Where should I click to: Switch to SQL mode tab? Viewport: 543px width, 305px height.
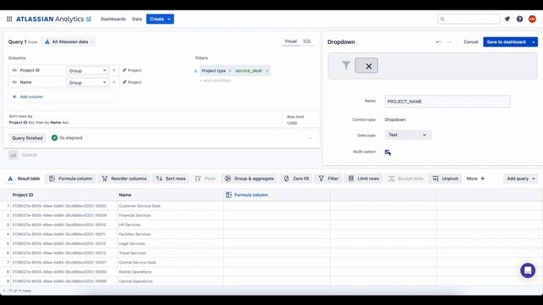(307, 42)
